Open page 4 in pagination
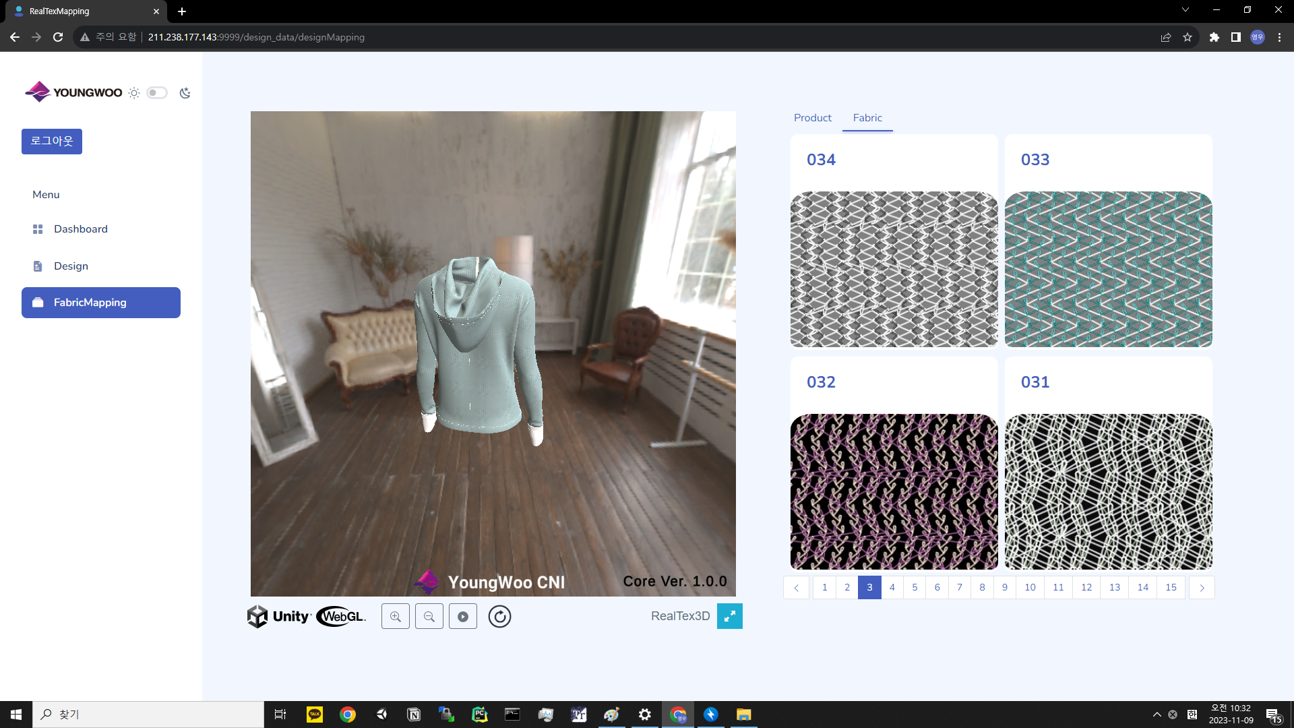 pos(892,588)
